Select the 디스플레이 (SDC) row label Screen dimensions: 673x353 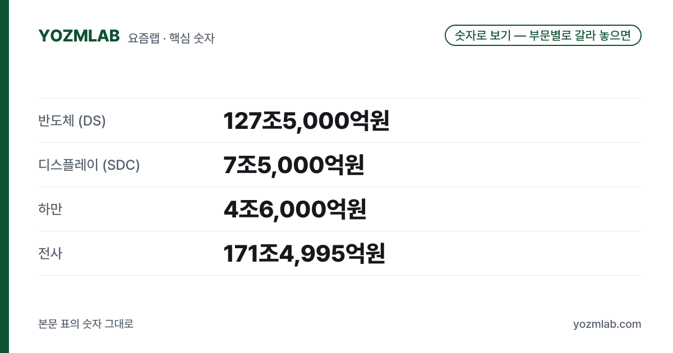point(89,165)
